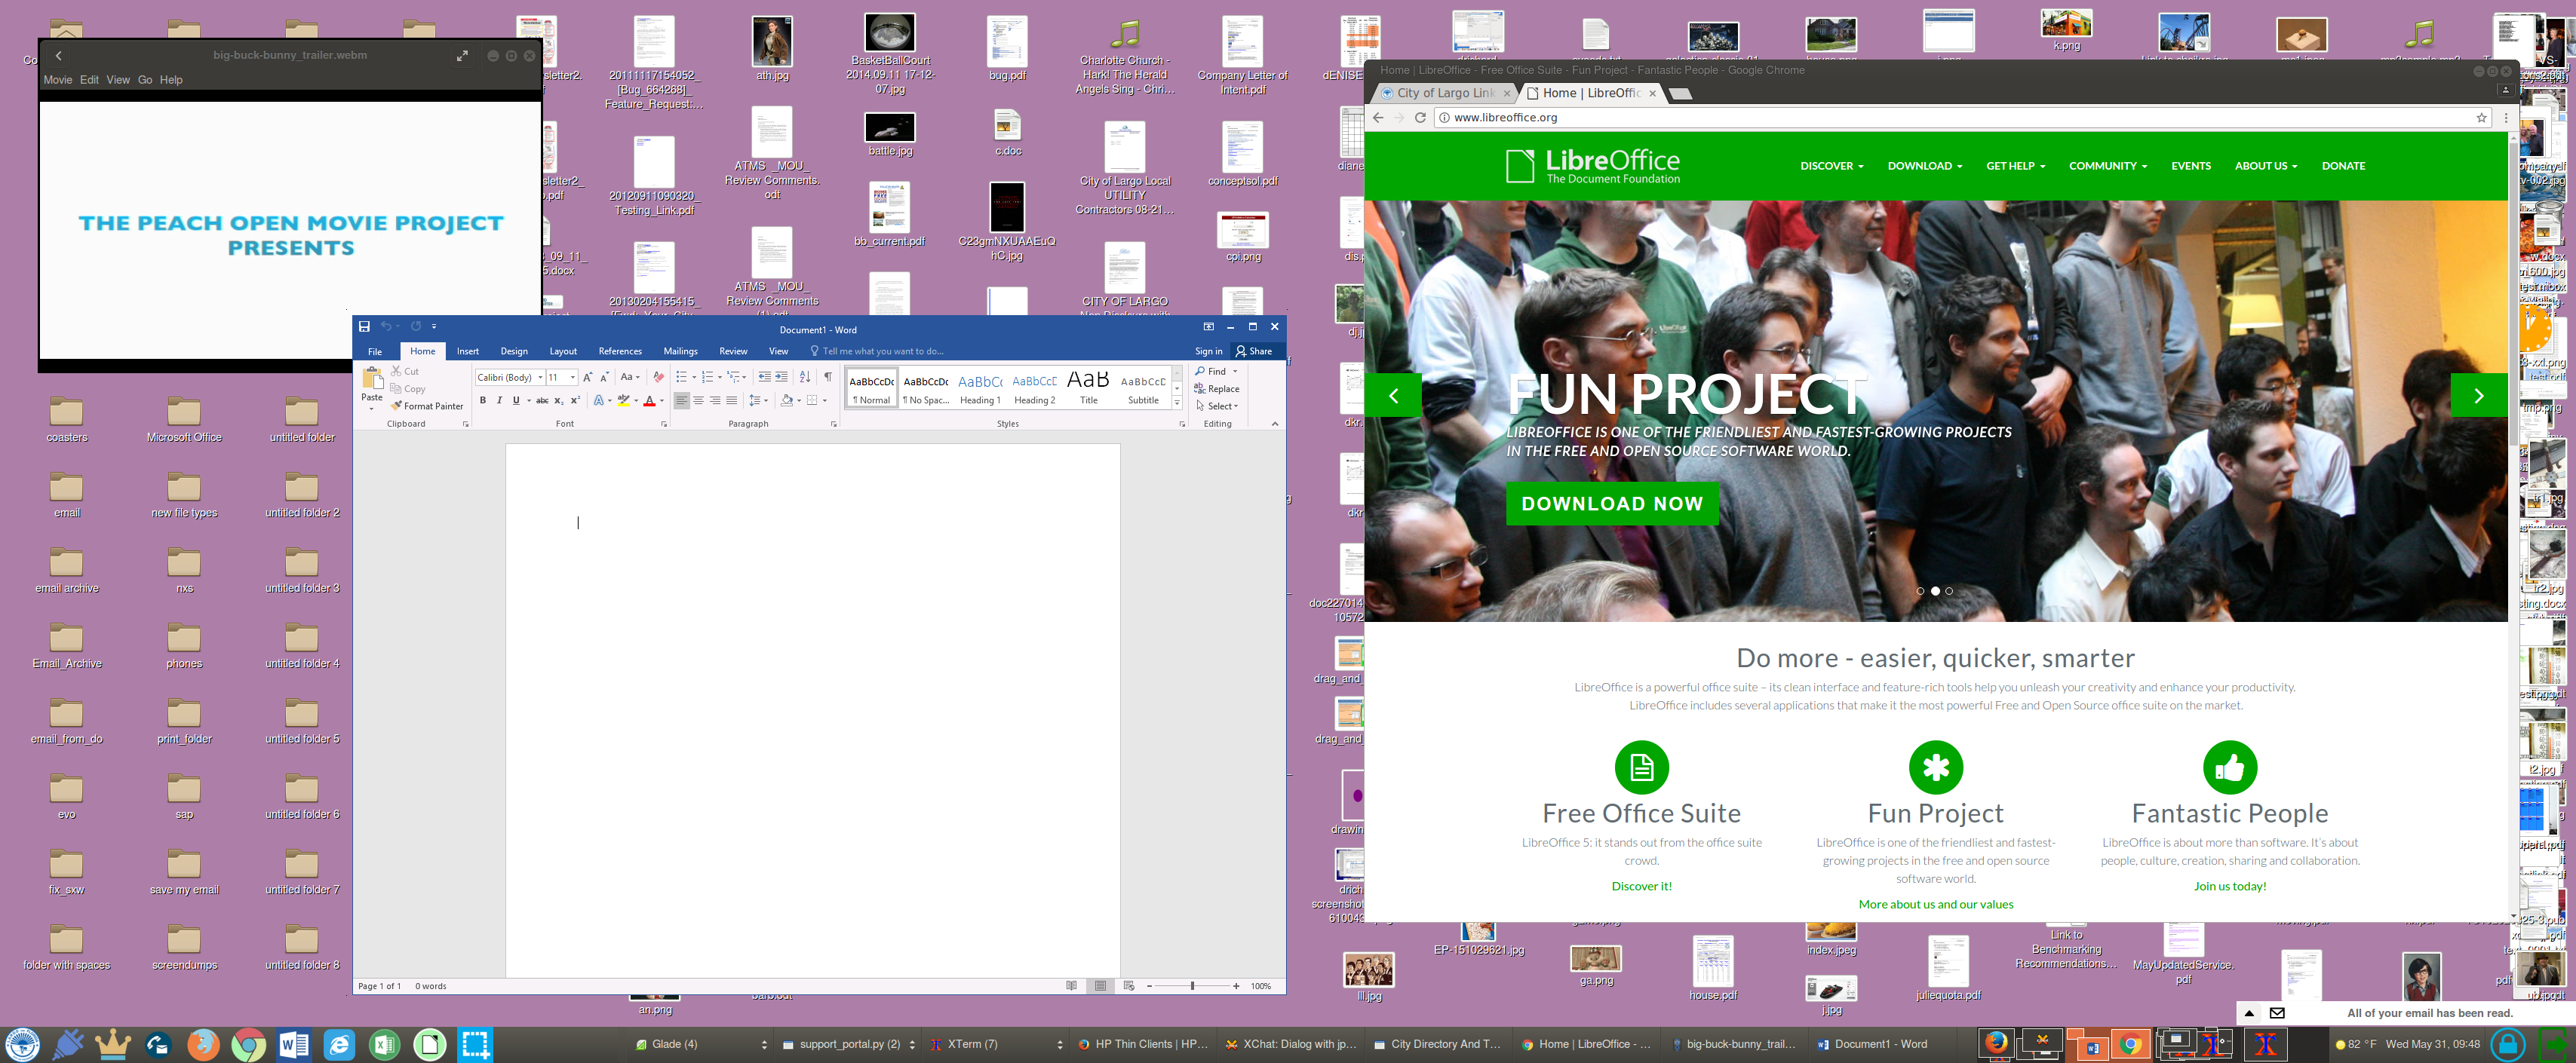Click the Clear All Formatting eraser icon in Word
Viewport: 2576px width, 1063px height.
click(658, 377)
